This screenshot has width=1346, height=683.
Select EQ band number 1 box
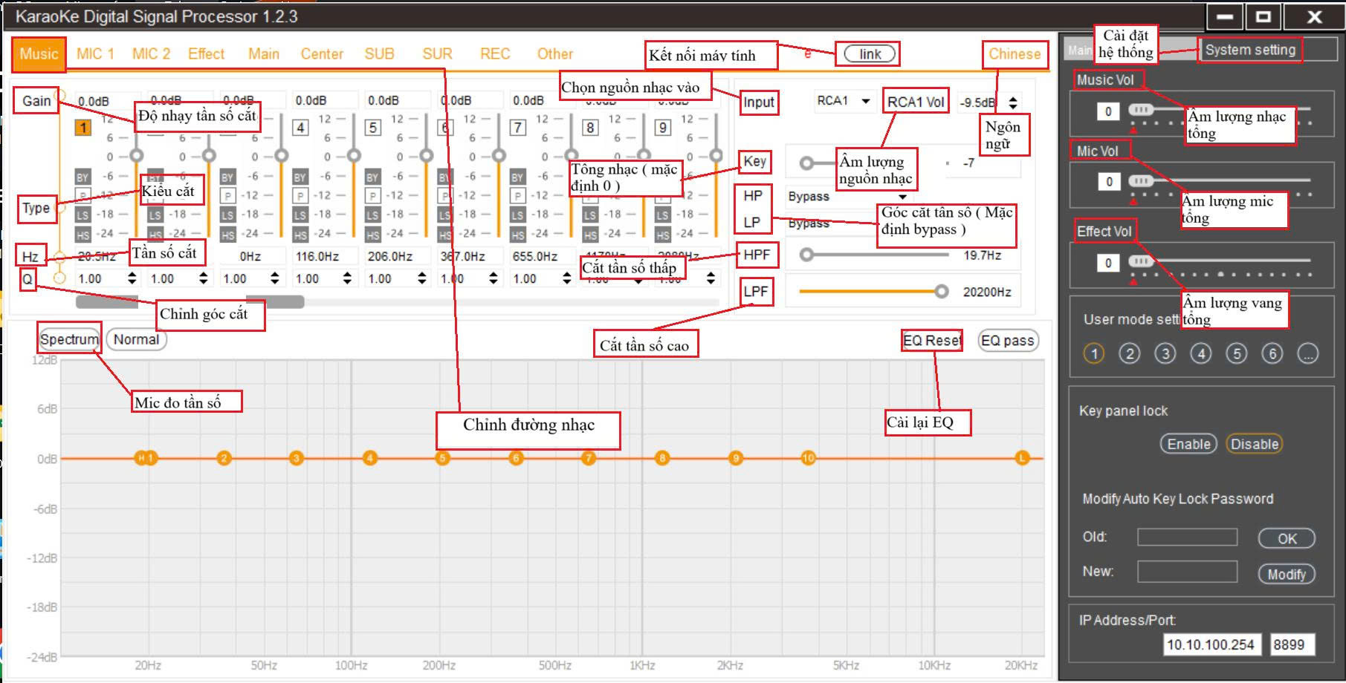click(x=82, y=128)
